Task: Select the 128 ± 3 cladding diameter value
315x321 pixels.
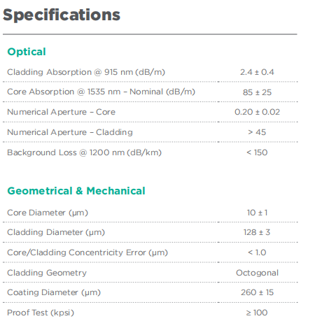Action: (x=257, y=232)
